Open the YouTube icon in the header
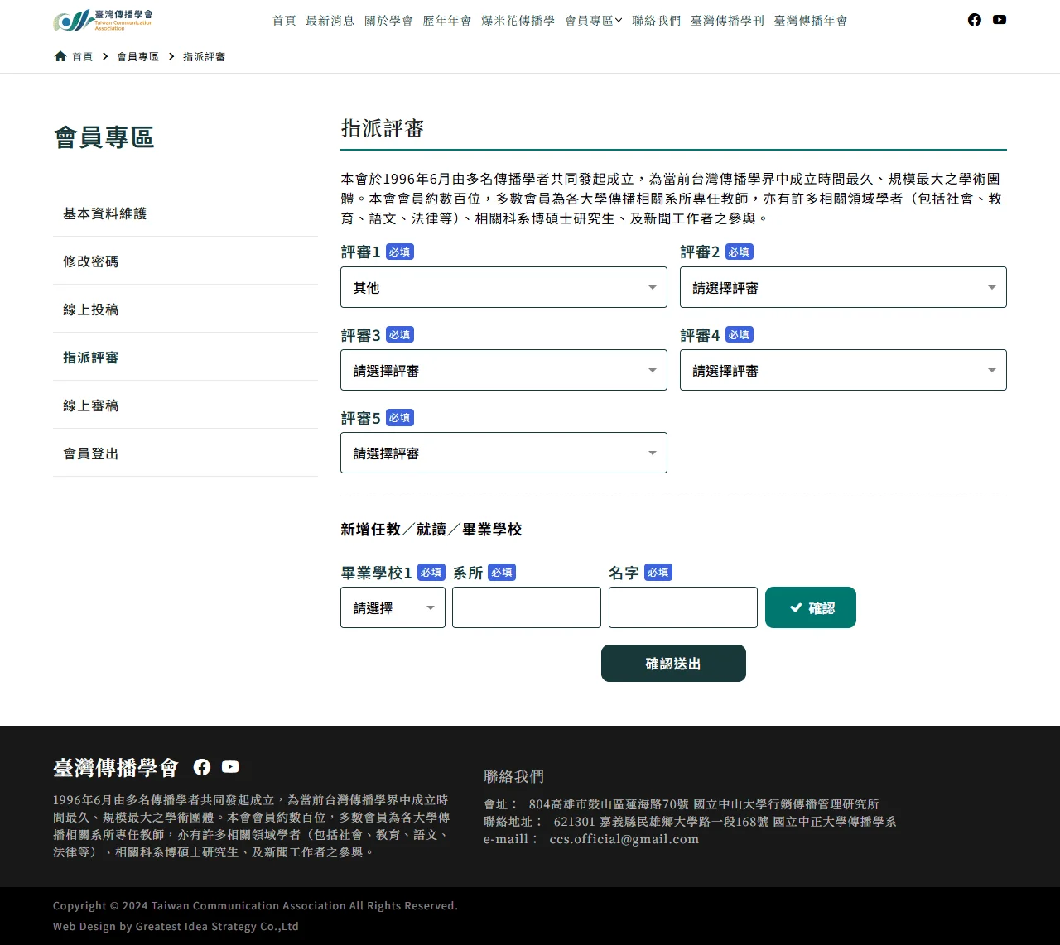Viewport: 1060px width, 945px height. coord(1000,19)
